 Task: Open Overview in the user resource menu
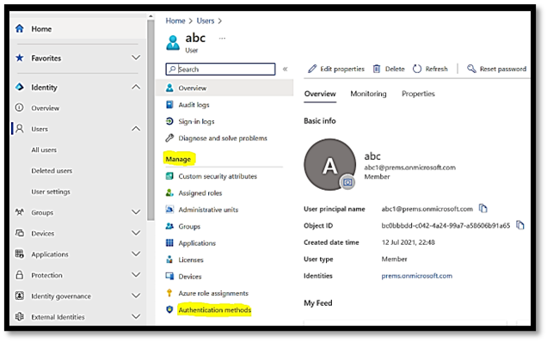click(x=224, y=88)
